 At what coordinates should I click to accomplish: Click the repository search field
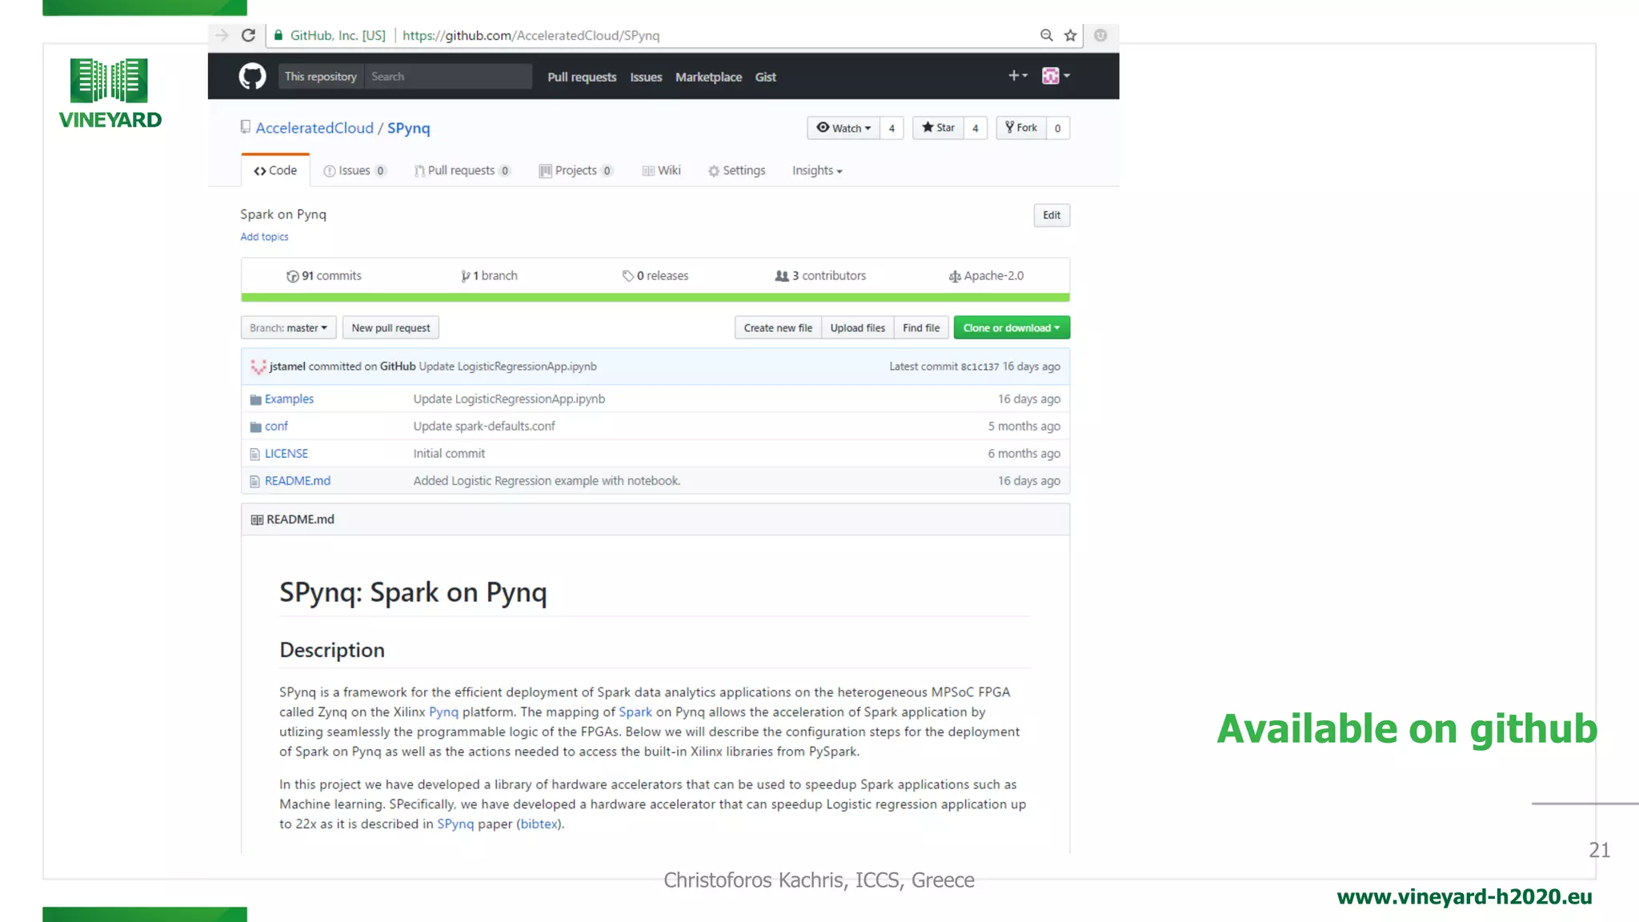[x=448, y=76]
